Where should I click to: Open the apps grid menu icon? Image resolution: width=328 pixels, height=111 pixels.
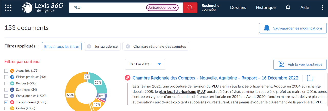[8, 8]
